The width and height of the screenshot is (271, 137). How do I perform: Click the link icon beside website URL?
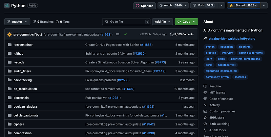click(205, 39)
